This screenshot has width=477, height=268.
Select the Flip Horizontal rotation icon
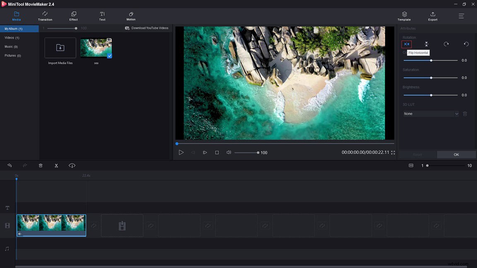point(406,44)
